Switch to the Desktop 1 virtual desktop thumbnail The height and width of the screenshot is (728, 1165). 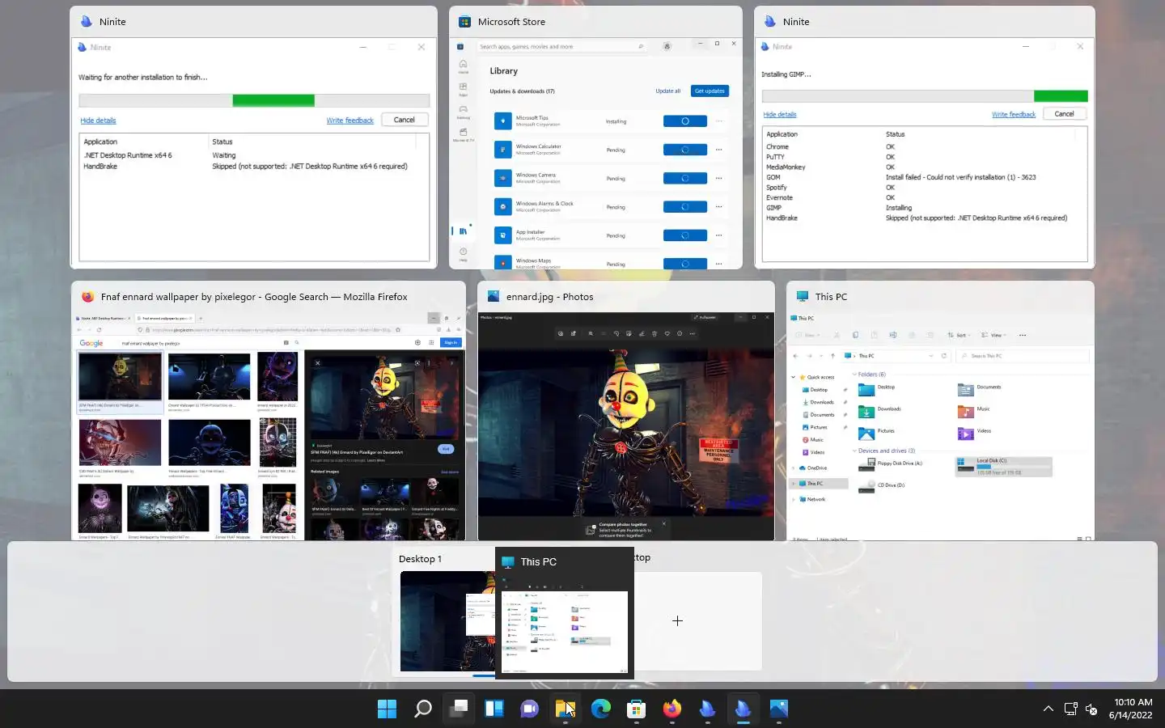coord(447,621)
